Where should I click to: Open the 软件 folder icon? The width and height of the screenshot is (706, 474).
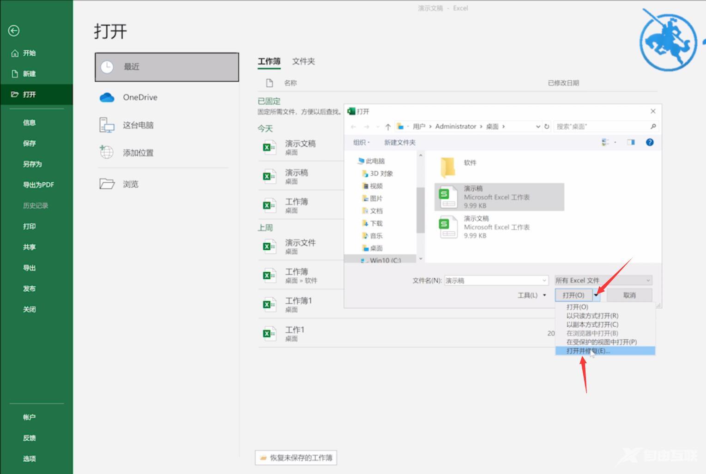pos(448,167)
